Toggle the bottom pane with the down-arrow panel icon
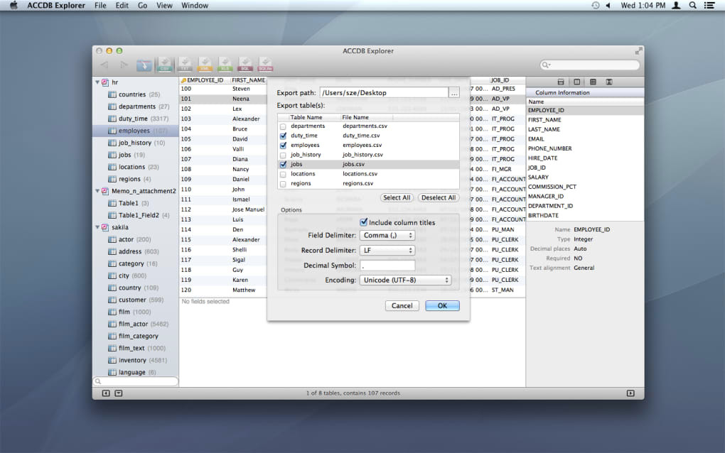725x453 pixels. coord(119,393)
